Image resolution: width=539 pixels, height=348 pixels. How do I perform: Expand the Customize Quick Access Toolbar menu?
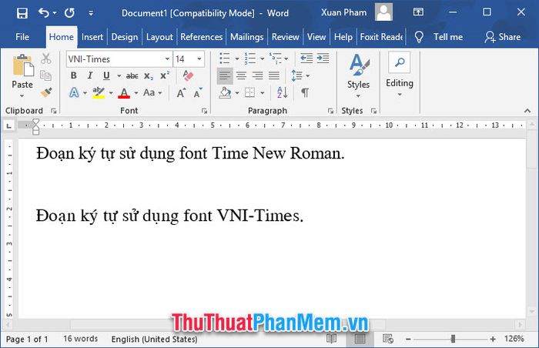[91, 13]
